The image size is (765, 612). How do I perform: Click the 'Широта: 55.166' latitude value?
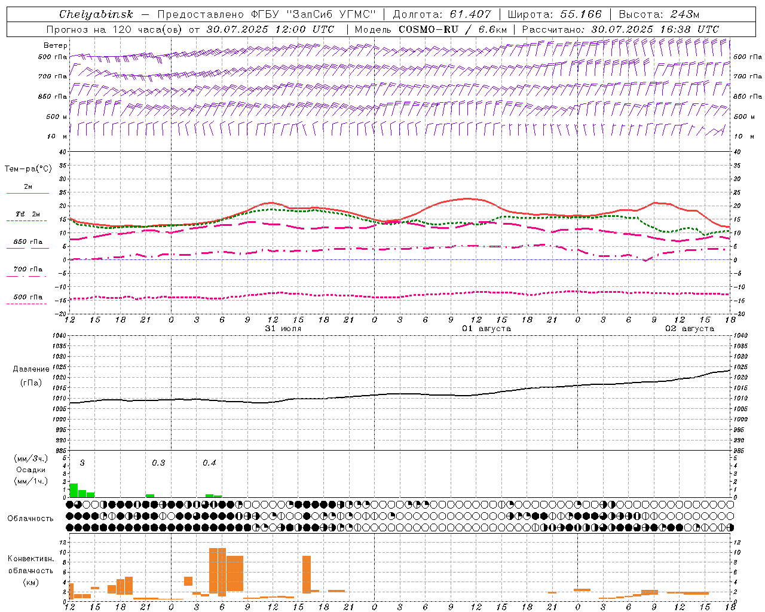[x=554, y=14]
